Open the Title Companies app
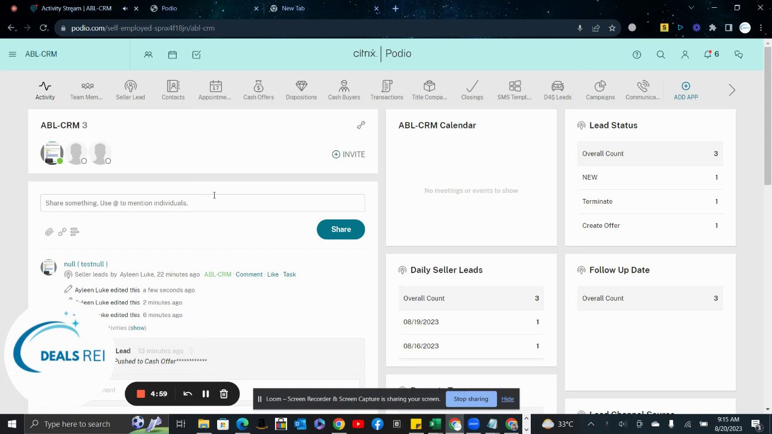 click(x=429, y=90)
